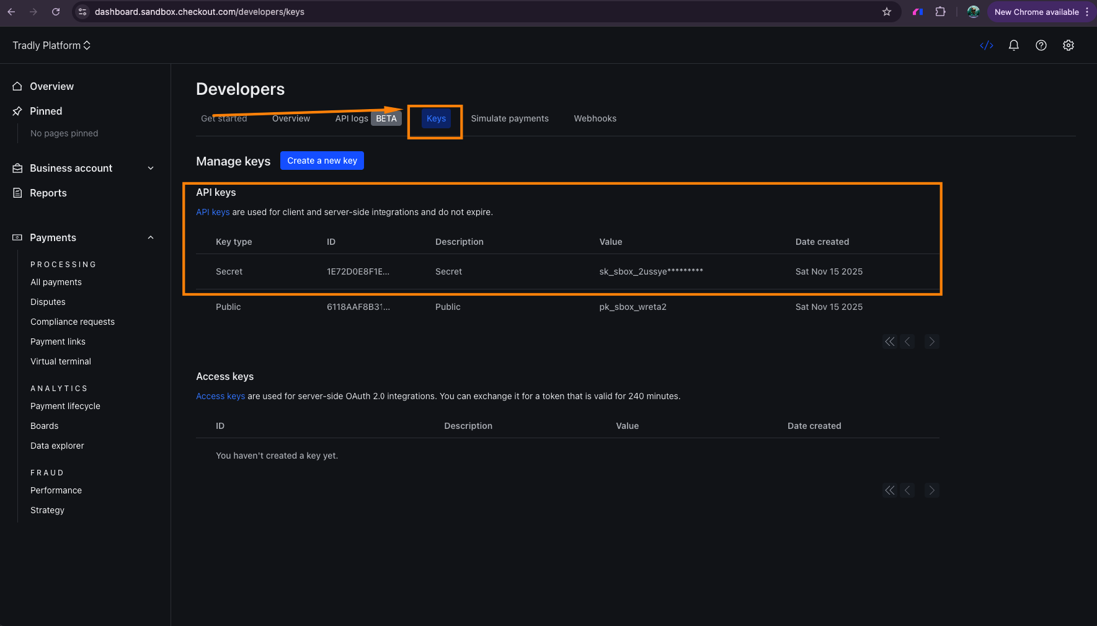Image resolution: width=1097 pixels, height=626 pixels.
Task: Collapse the Payments section
Action: coord(150,238)
